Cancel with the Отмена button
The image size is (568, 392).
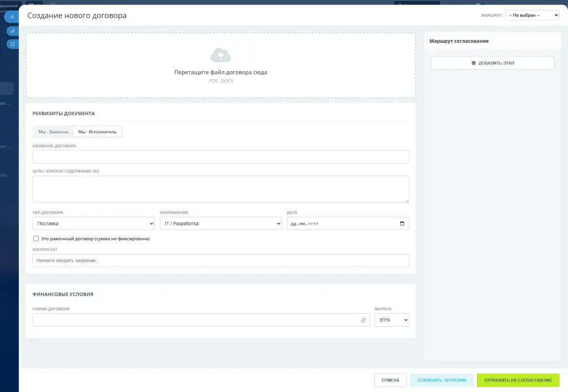coord(390,380)
